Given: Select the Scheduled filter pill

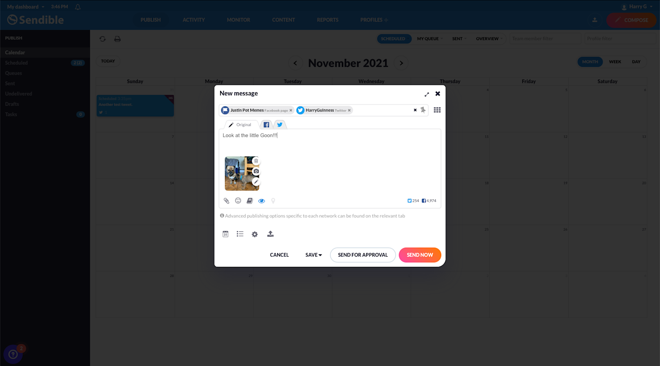Looking at the screenshot, I should click(x=393, y=39).
